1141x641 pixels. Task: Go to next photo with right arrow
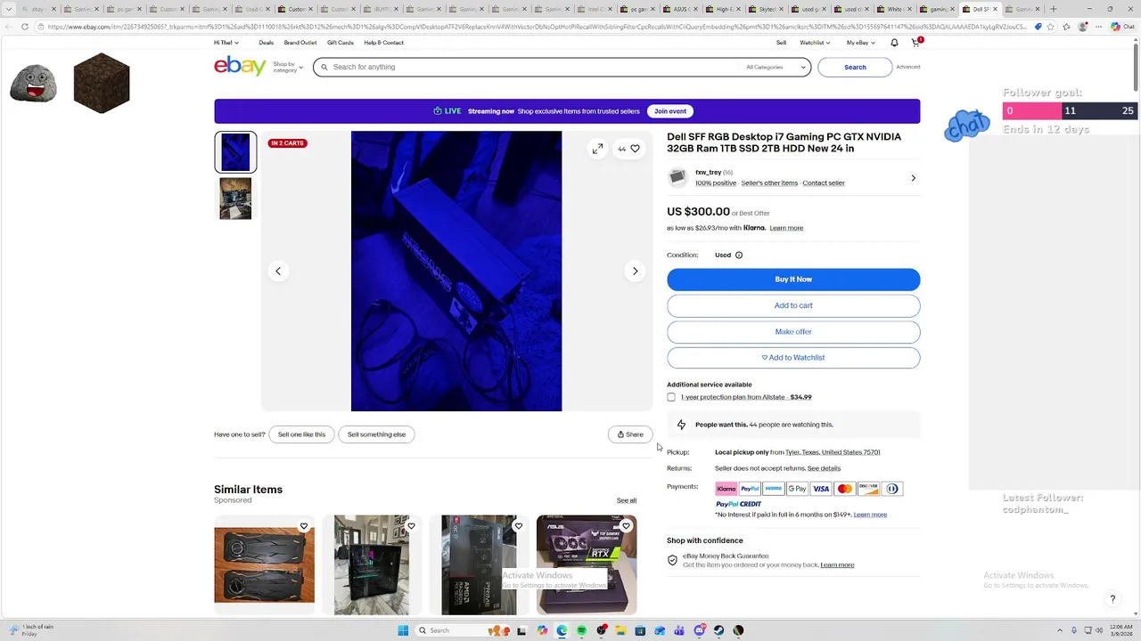coord(635,271)
